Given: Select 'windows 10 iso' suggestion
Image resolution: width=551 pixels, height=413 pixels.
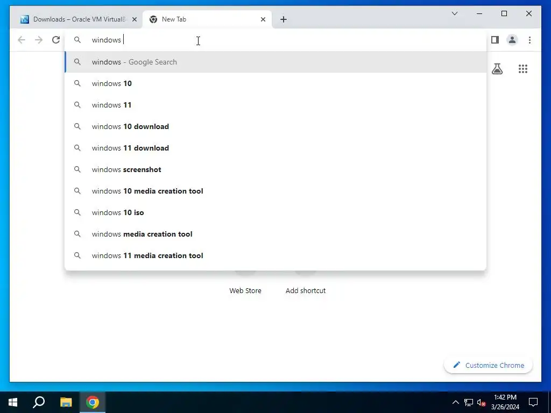Looking at the screenshot, I should (x=276, y=212).
